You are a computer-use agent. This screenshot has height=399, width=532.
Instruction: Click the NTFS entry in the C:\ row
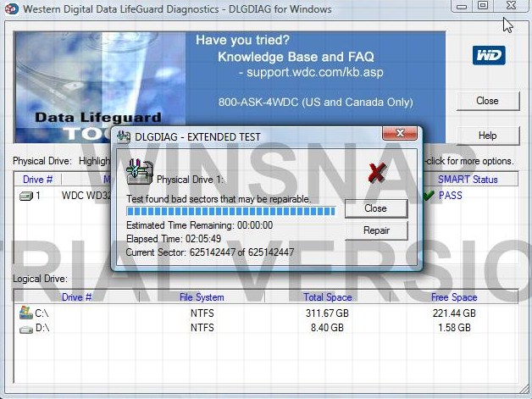coord(202,313)
